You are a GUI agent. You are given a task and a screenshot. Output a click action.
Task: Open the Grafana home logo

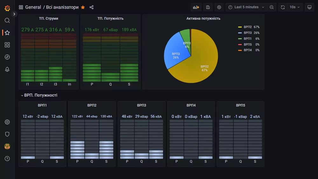[7, 8]
